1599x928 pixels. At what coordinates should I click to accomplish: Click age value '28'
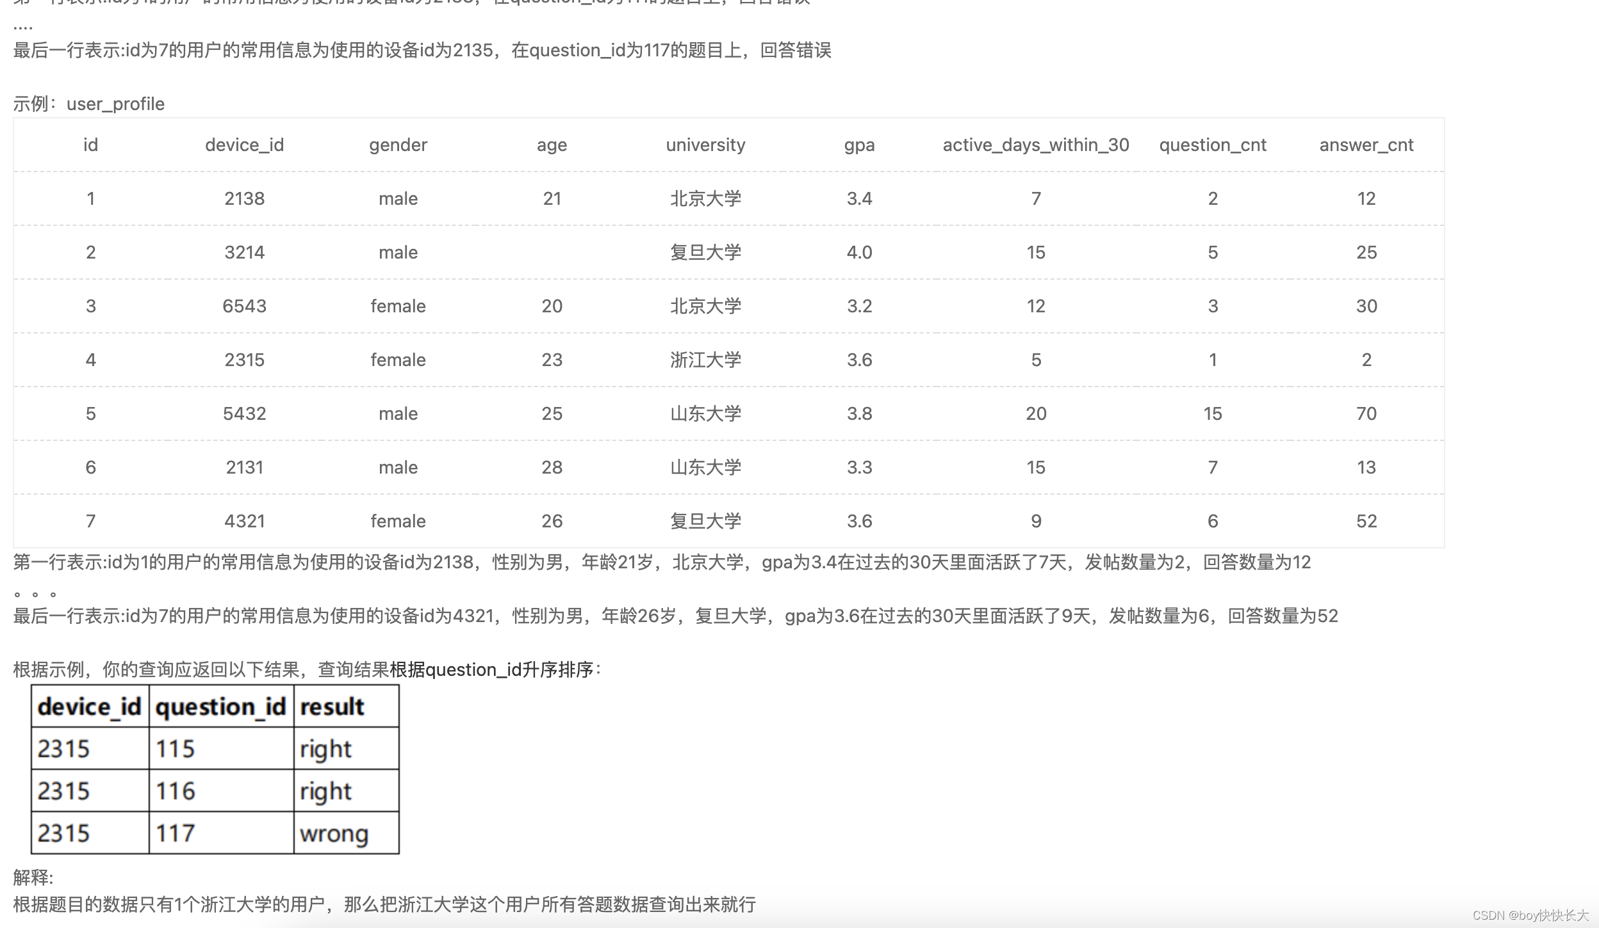(552, 467)
